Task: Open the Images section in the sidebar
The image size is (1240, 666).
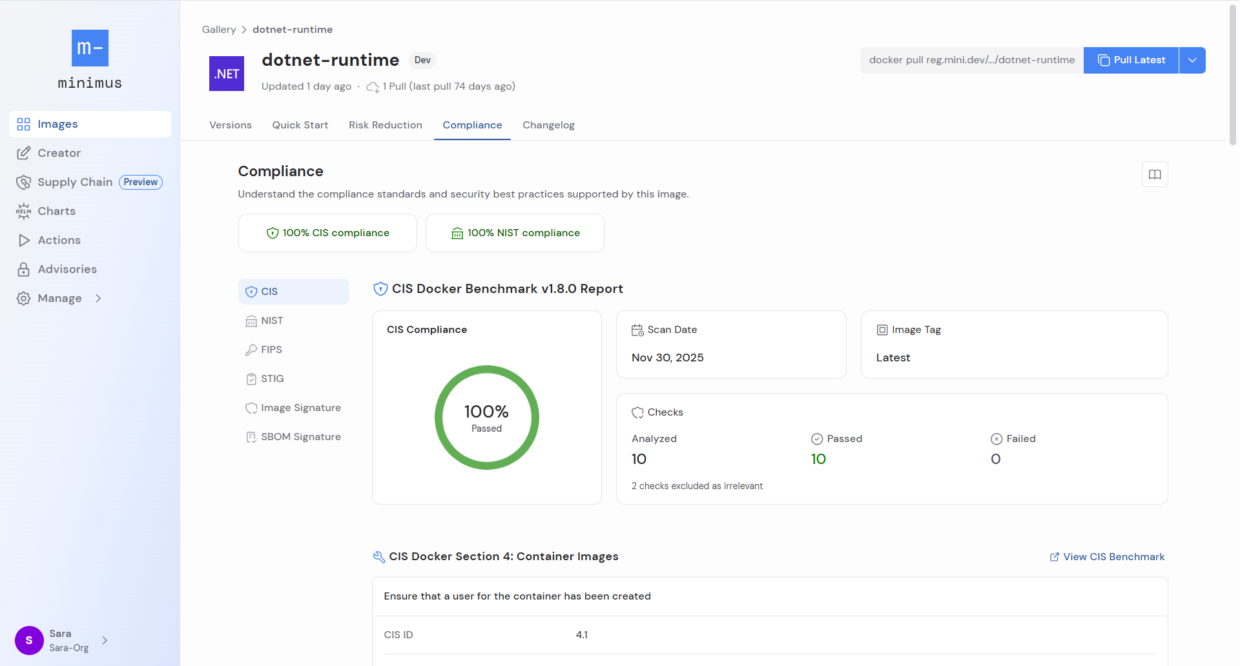Action: (58, 124)
